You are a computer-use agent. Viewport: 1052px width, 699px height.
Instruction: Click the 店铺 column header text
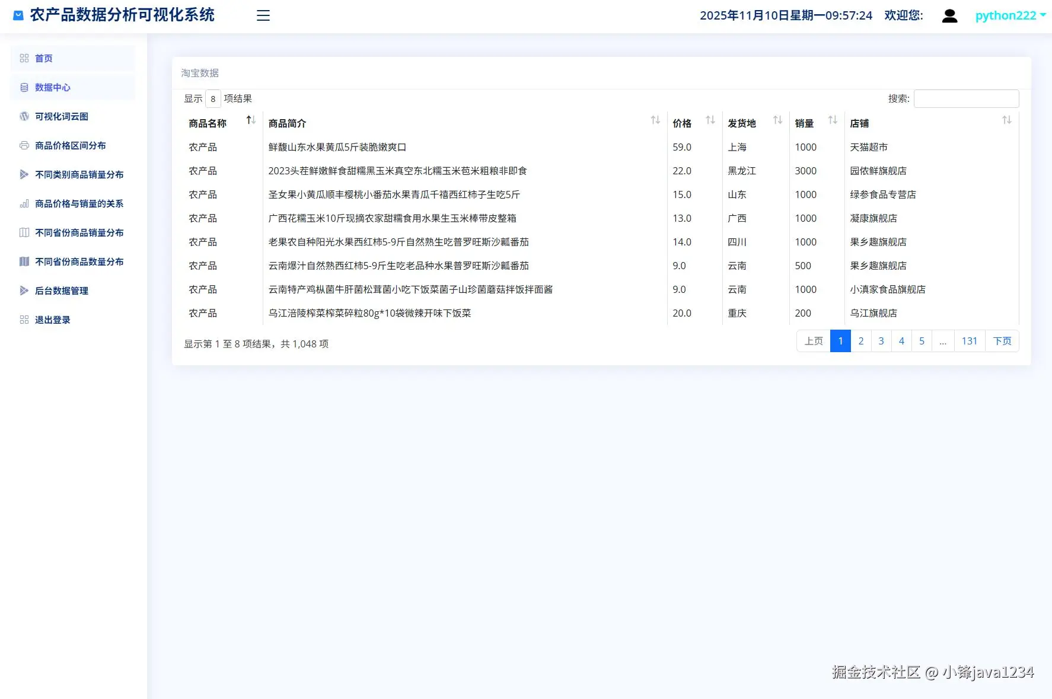(859, 123)
